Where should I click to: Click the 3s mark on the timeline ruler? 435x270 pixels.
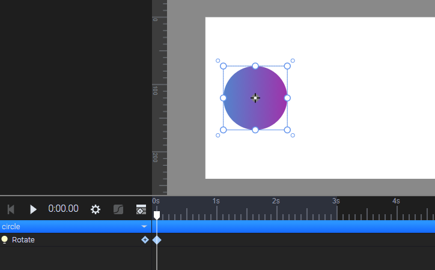click(336, 201)
